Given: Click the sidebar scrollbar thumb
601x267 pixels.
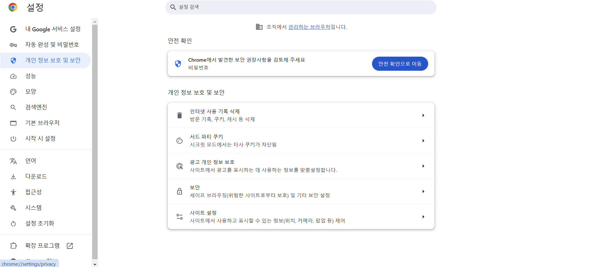Looking at the screenshot, I should click(95, 142).
